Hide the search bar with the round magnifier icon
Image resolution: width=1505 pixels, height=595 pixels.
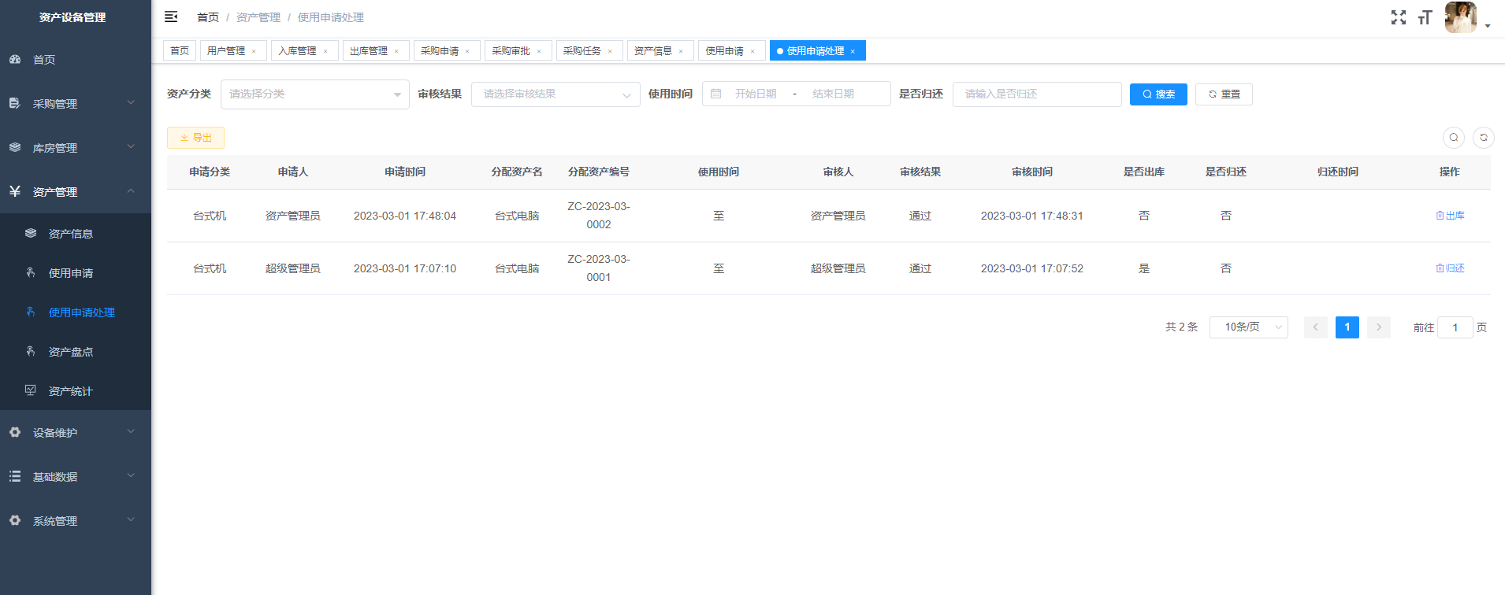tap(1454, 137)
